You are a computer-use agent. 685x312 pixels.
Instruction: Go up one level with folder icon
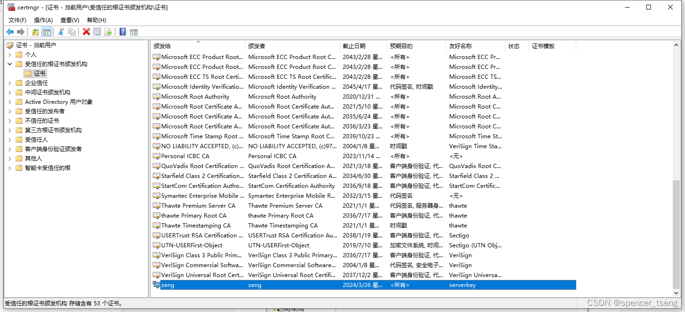(x=35, y=32)
